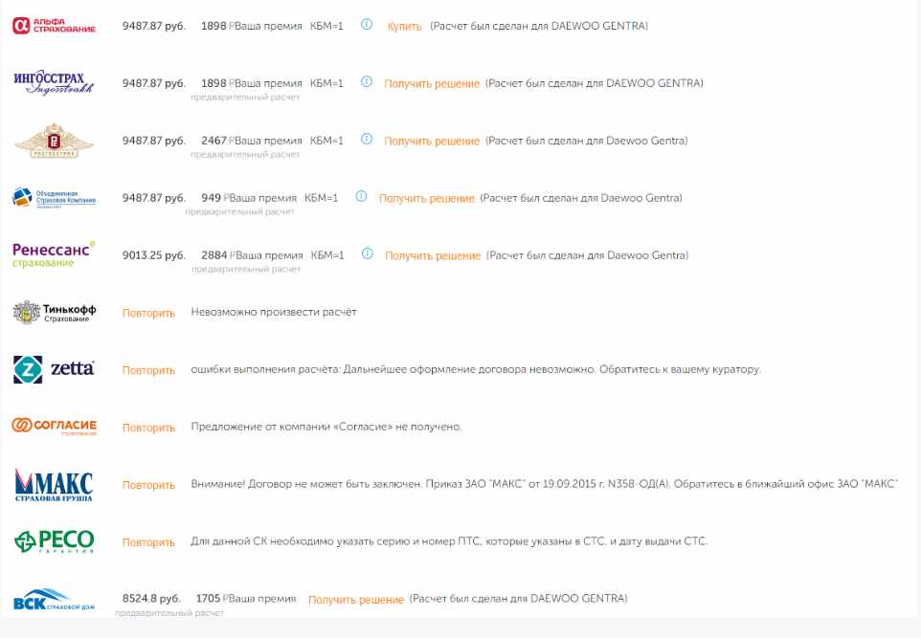Click "Получить решение" in VSK row
Viewport: 921px width, 638px height.
click(x=356, y=600)
